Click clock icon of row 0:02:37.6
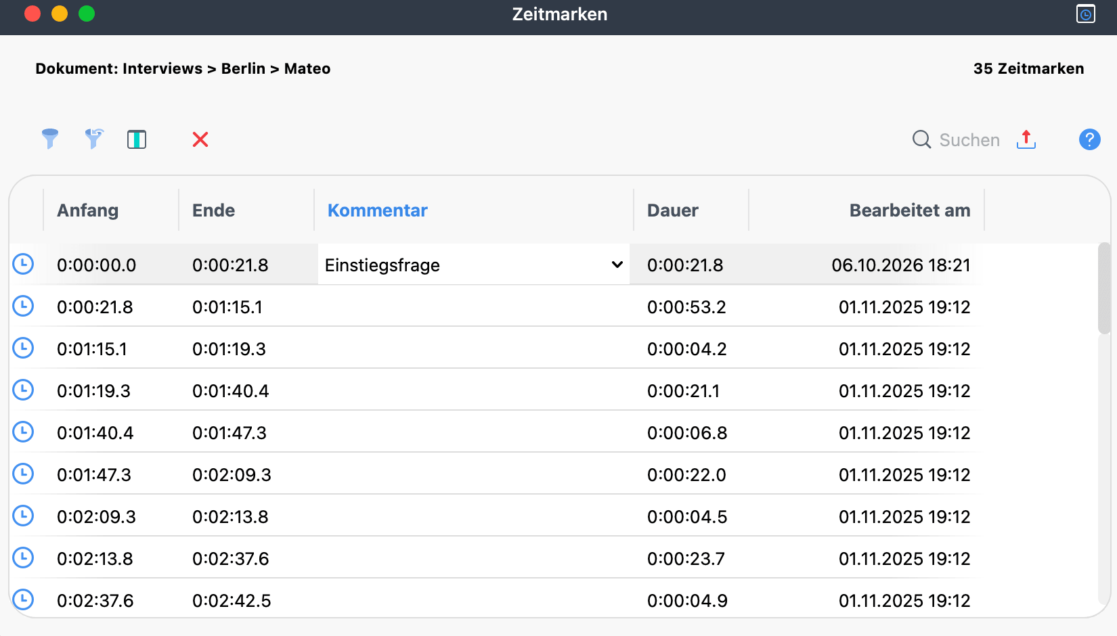 [x=23, y=599]
